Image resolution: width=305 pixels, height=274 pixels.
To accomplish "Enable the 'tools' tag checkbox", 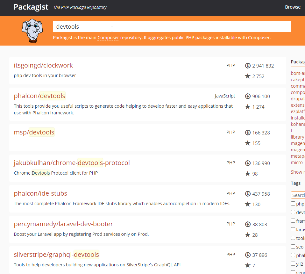I will [x=293, y=238].
